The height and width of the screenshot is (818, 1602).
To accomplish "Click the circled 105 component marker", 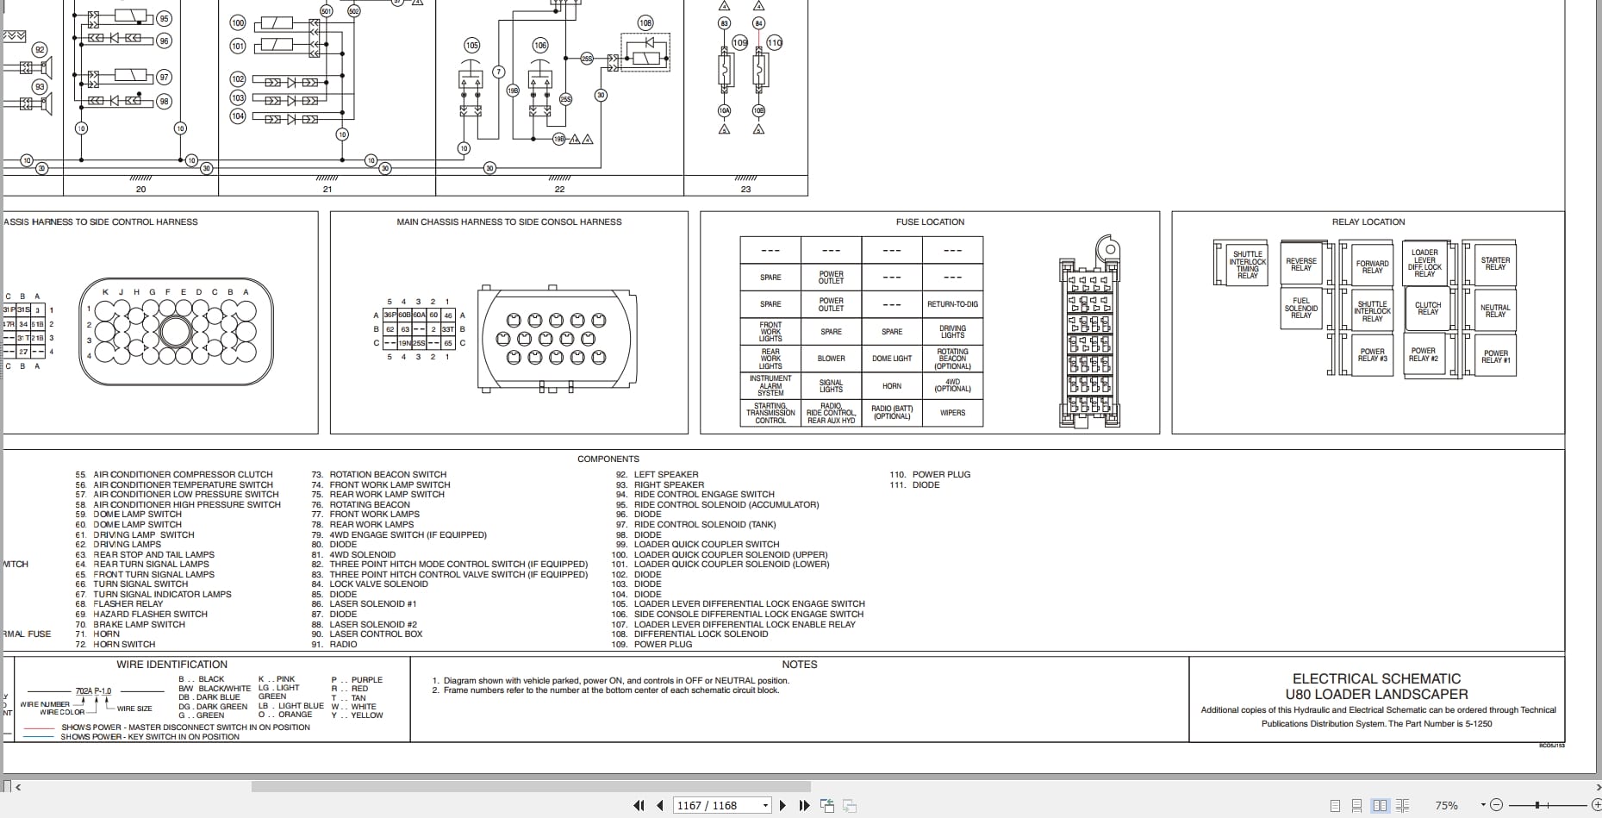I will coord(471,45).
